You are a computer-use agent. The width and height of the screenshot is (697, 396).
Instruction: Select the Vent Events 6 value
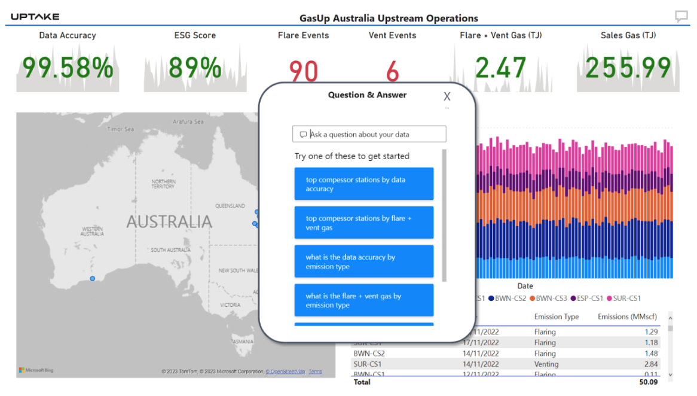click(x=393, y=71)
